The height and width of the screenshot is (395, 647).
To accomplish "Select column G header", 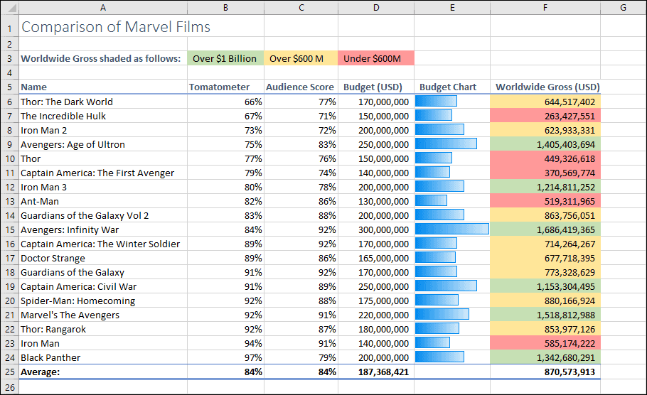I will [x=623, y=8].
